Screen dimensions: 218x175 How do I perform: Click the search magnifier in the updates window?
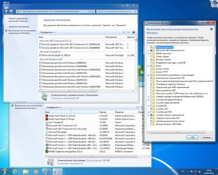pyautogui.click(x=135, y=12)
